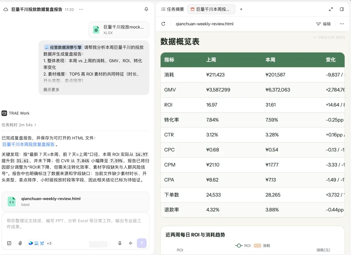The image size is (351, 255).
Task: Click the qianchuan-weekly-review.html address text
Action: tap(205, 24)
